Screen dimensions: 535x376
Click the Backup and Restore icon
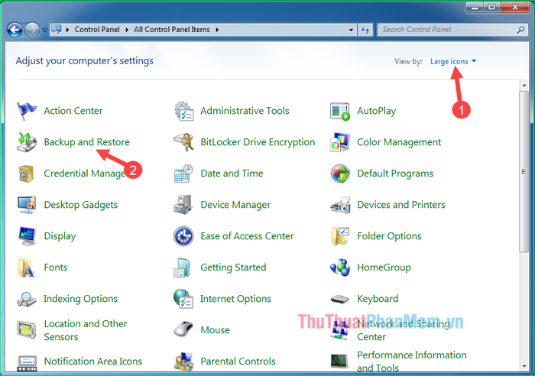tap(27, 142)
